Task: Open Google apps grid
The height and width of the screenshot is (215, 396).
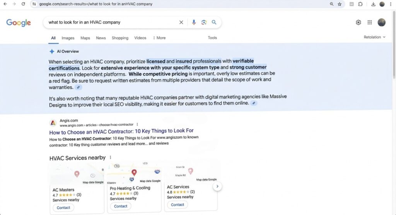Action: click(370, 22)
